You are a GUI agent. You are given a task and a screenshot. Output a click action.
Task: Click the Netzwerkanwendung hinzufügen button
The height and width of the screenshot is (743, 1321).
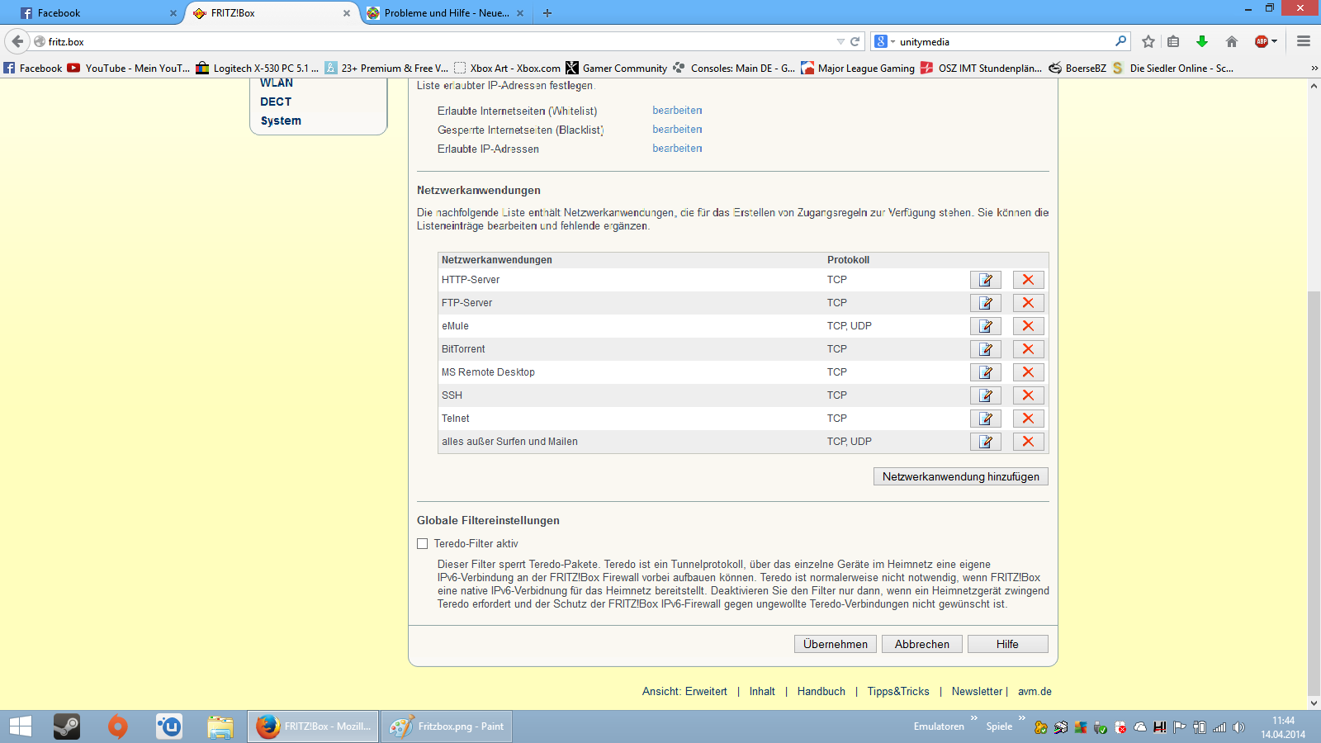click(x=960, y=476)
